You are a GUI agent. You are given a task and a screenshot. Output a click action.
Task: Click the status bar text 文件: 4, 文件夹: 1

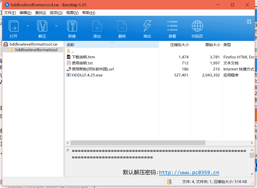coord(197,181)
